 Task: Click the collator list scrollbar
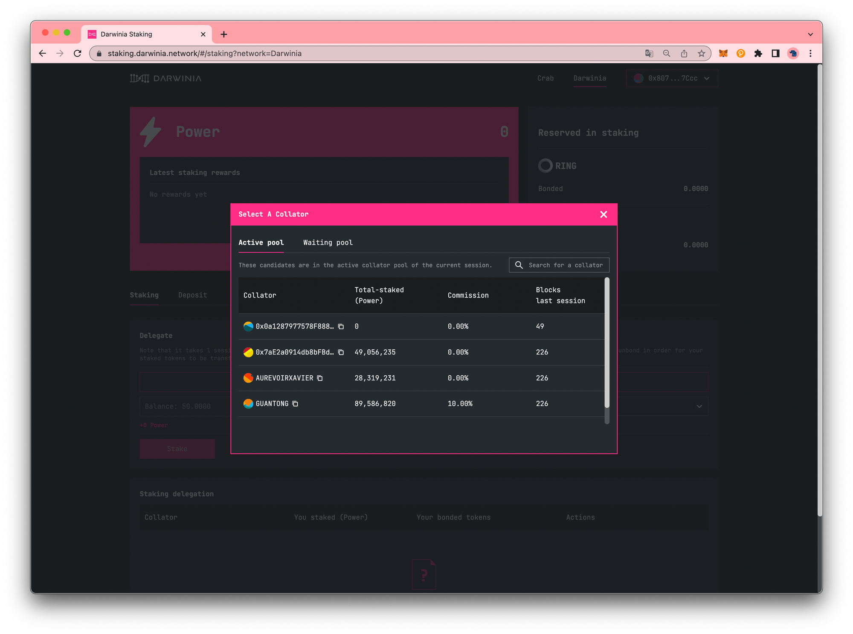point(607,342)
